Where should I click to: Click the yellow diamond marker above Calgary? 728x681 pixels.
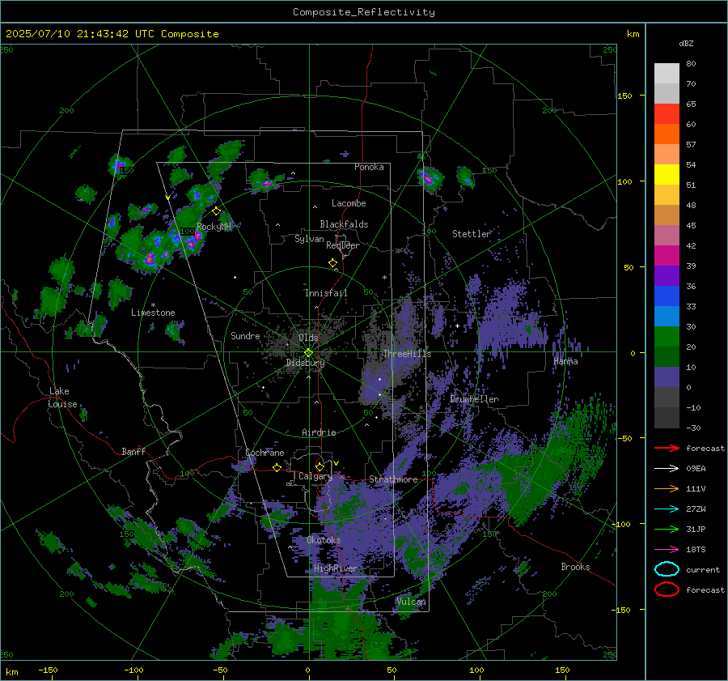click(320, 466)
